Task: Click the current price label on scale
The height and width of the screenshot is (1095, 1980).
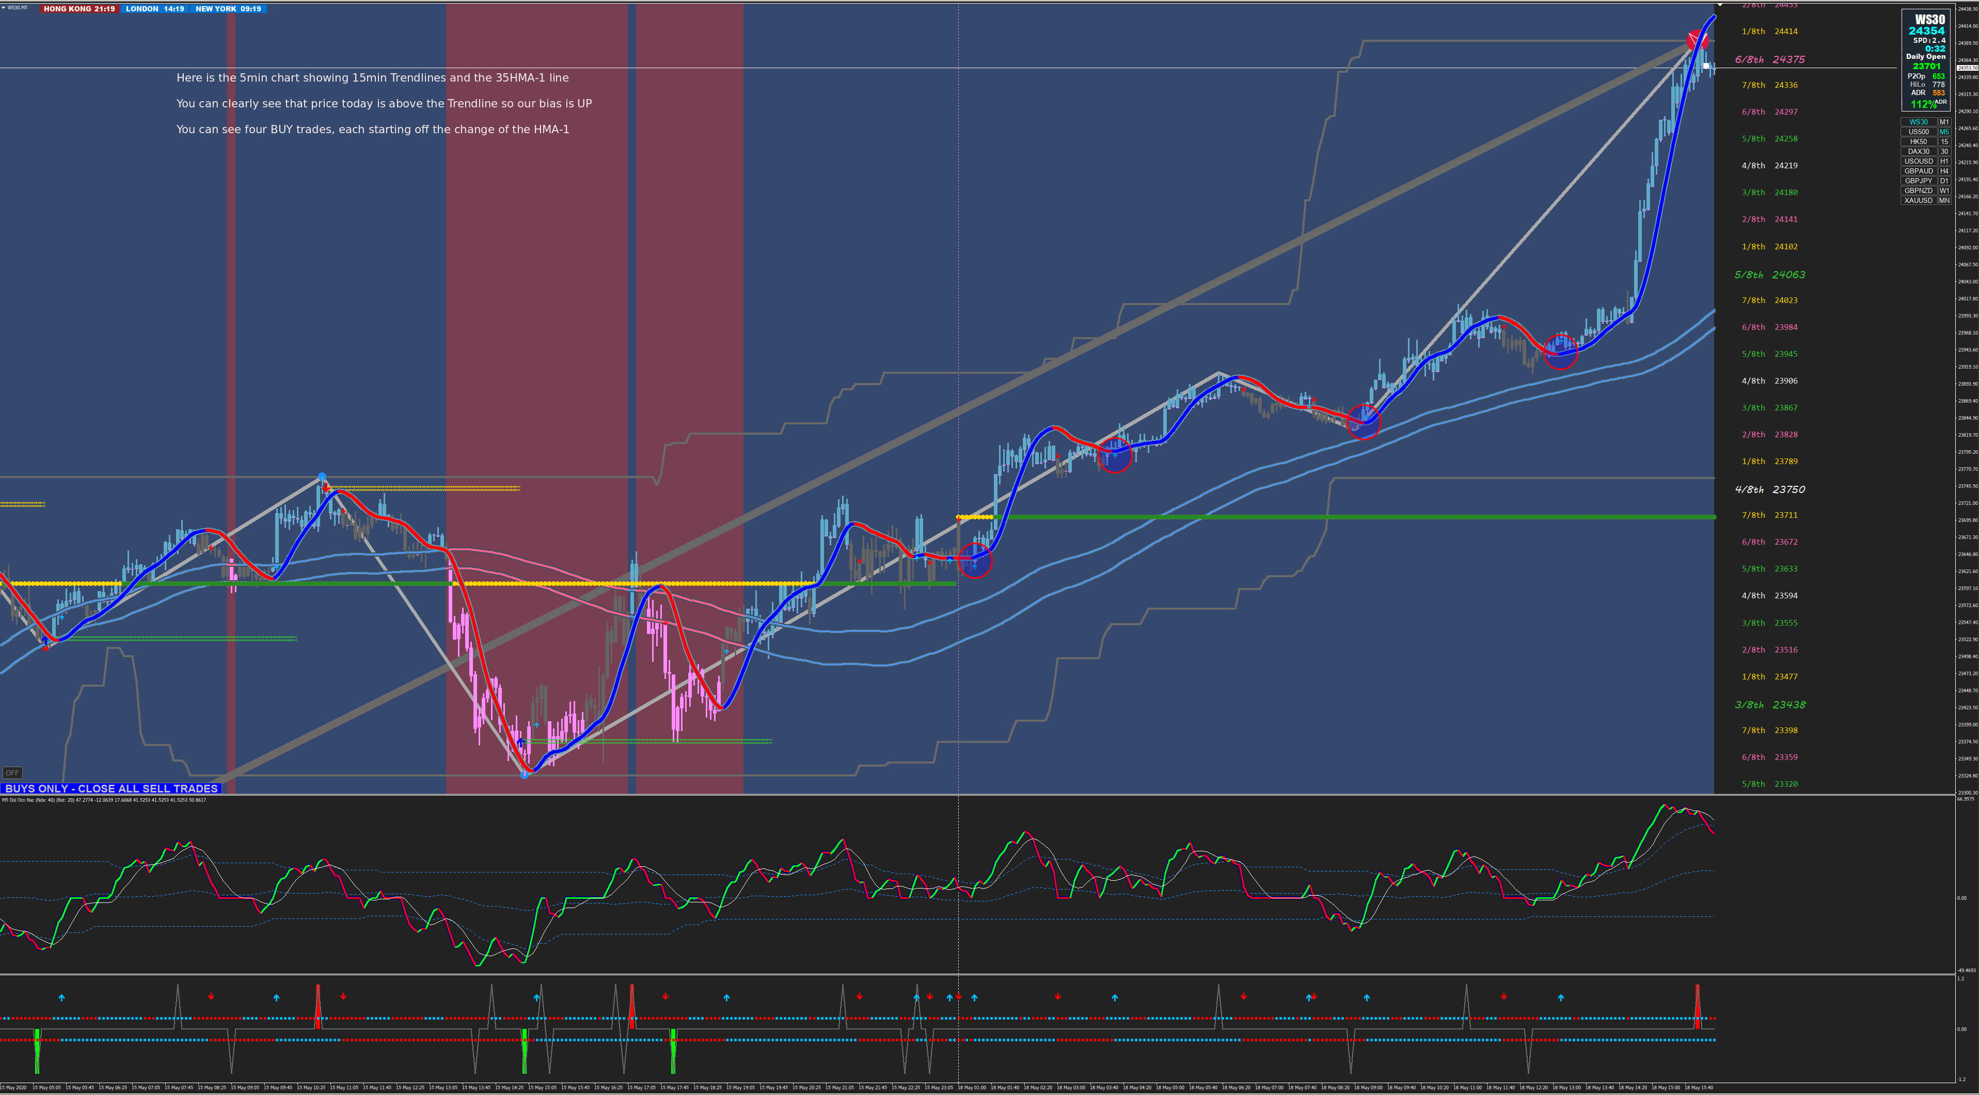Action: [x=1967, y=68]
